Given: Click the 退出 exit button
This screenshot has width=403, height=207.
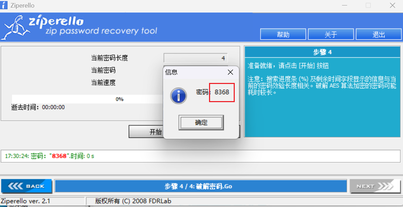Looking at the screenshot, I should coord(379,35).
